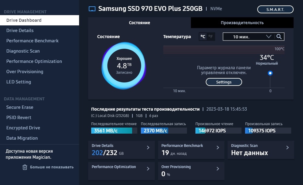303x185 pixels.
Task: Click the sequential write 2370 MB/c bar
Action: tap(164, 131)
